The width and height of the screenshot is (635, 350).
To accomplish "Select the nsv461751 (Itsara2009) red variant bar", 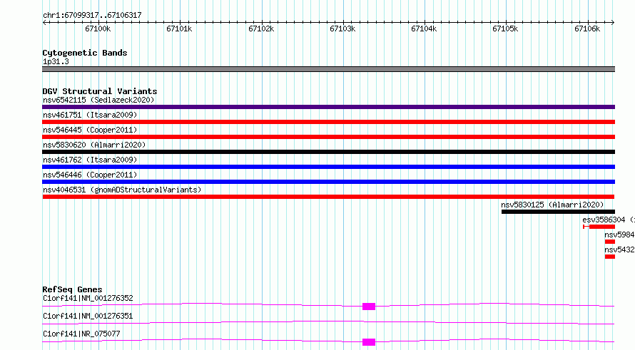I will [328, 122].
